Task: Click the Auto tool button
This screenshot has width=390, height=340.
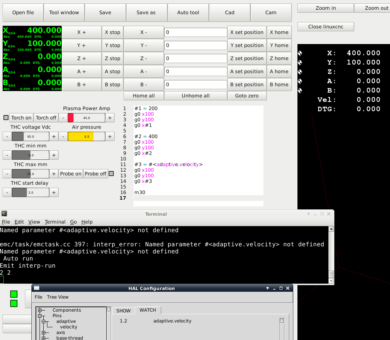Action: [x=188, y=12]
